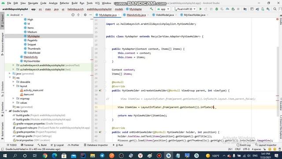Collapse the Gradle Scripts node

(6, 111)
